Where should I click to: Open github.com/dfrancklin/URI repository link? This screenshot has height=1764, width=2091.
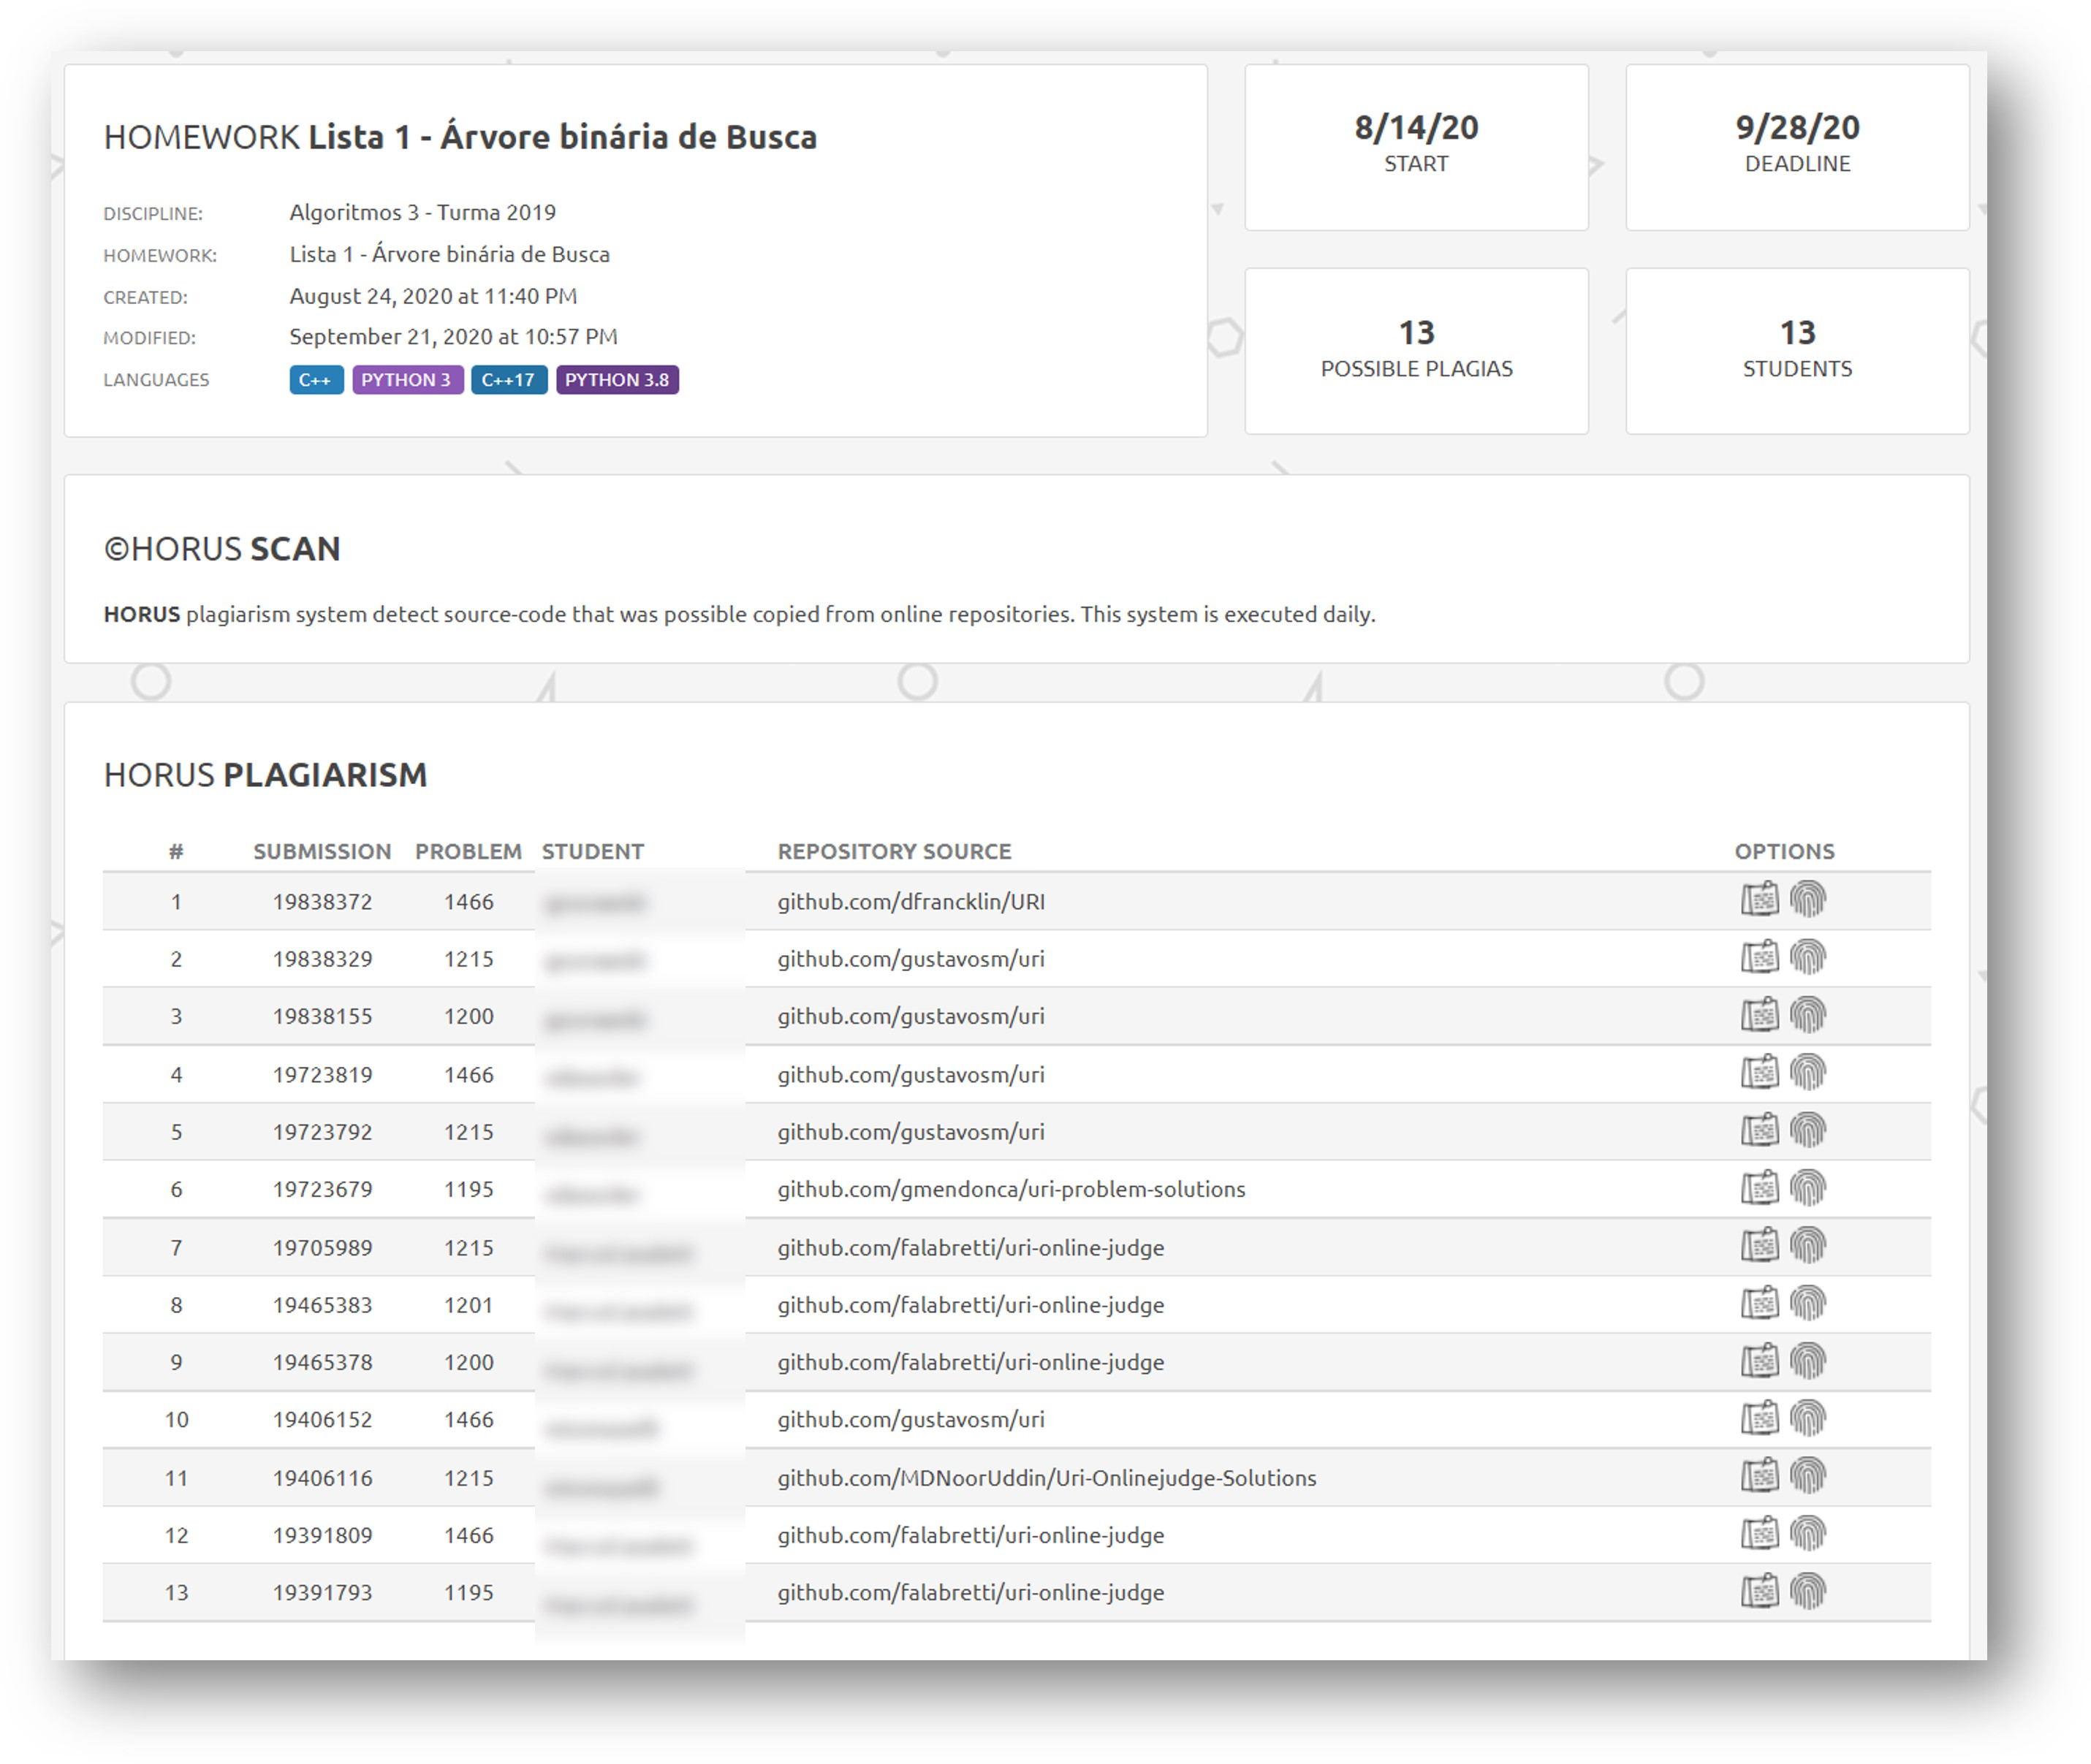click(910, 902)
